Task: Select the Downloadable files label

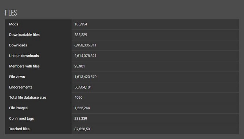Action: 24,35
